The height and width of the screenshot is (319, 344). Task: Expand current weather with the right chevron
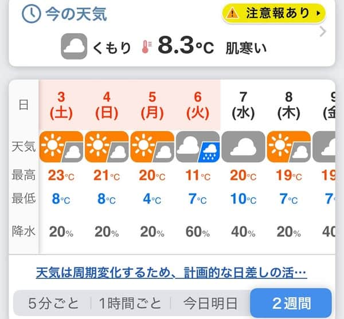[323, 32]
